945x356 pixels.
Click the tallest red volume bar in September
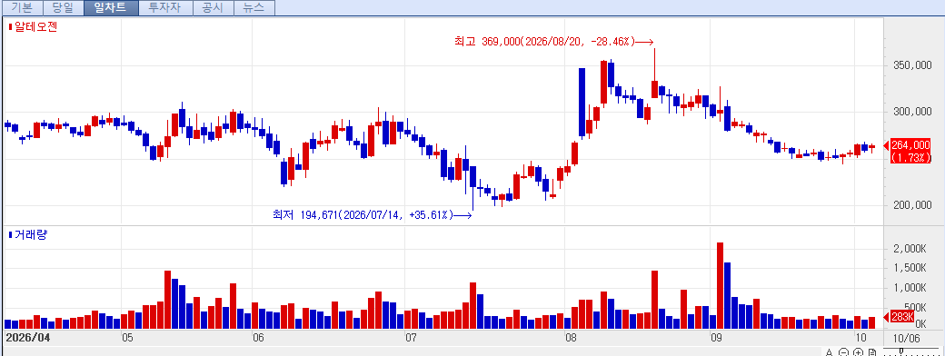[x=720, y=285]
